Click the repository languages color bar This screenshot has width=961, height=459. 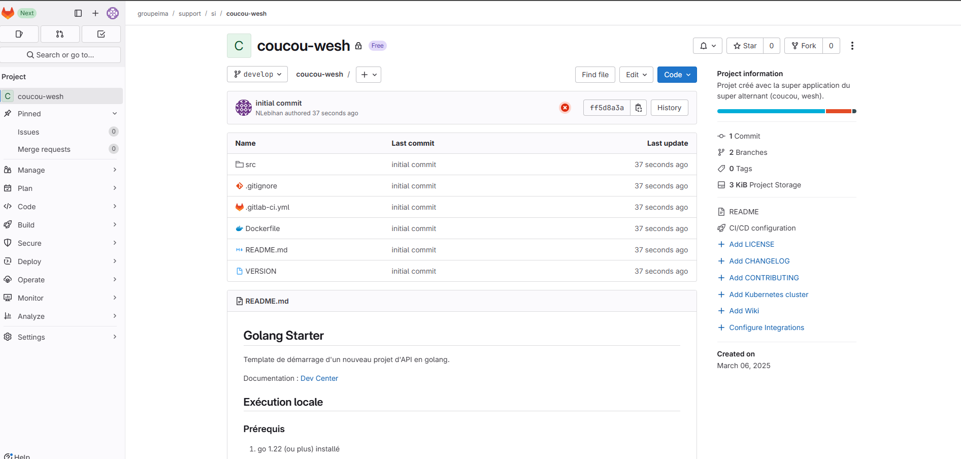click(786, 111)
